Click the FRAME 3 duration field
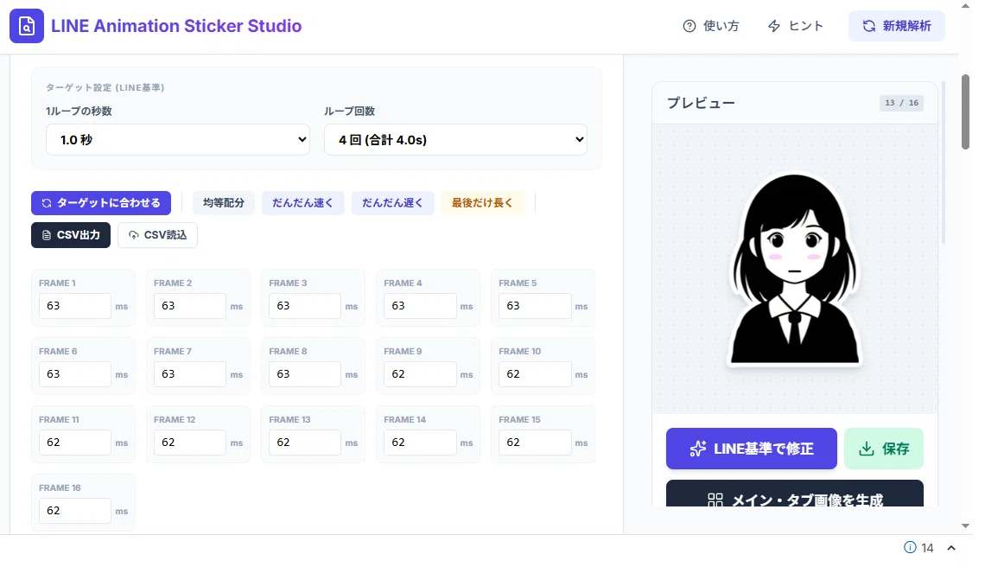 305,306
